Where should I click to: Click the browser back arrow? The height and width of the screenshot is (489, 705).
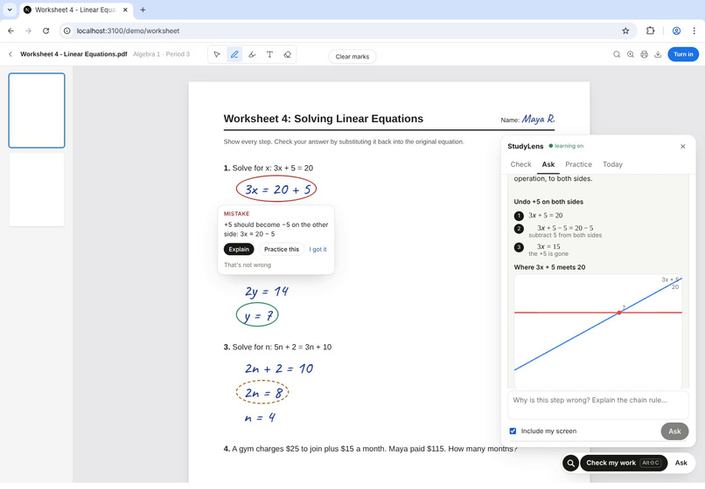(10, 31)
